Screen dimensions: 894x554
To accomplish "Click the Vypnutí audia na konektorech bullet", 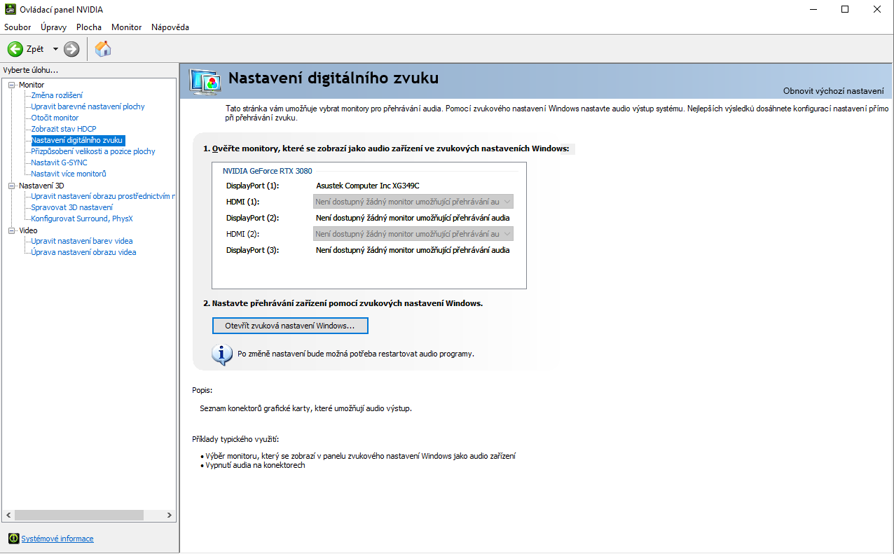I will [x=255, y=465].
